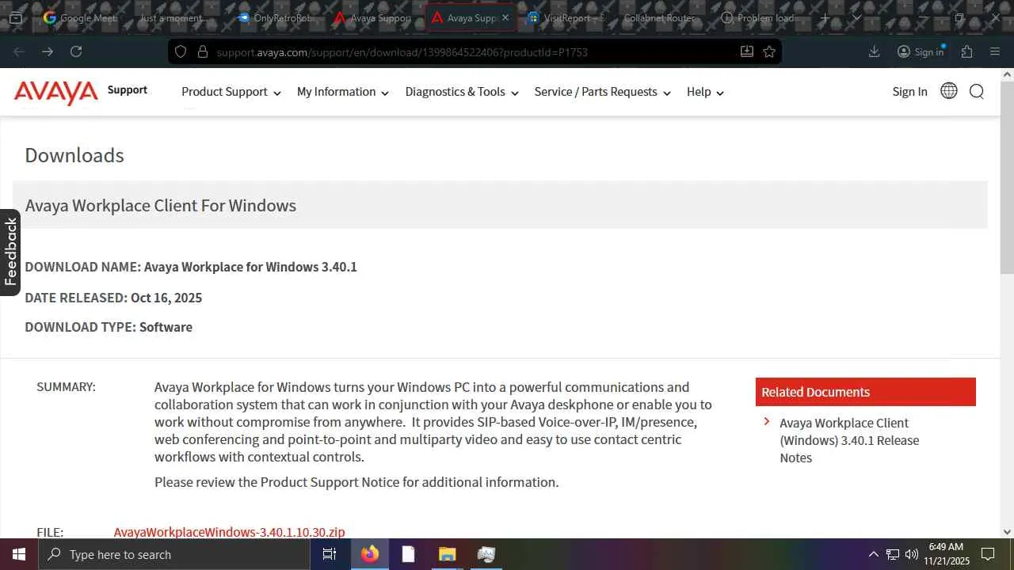Open File Explorer from the taskbar

[x=447, y=554]
